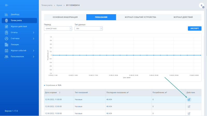Open Журнал событий устройства tab

pos(140,17)
